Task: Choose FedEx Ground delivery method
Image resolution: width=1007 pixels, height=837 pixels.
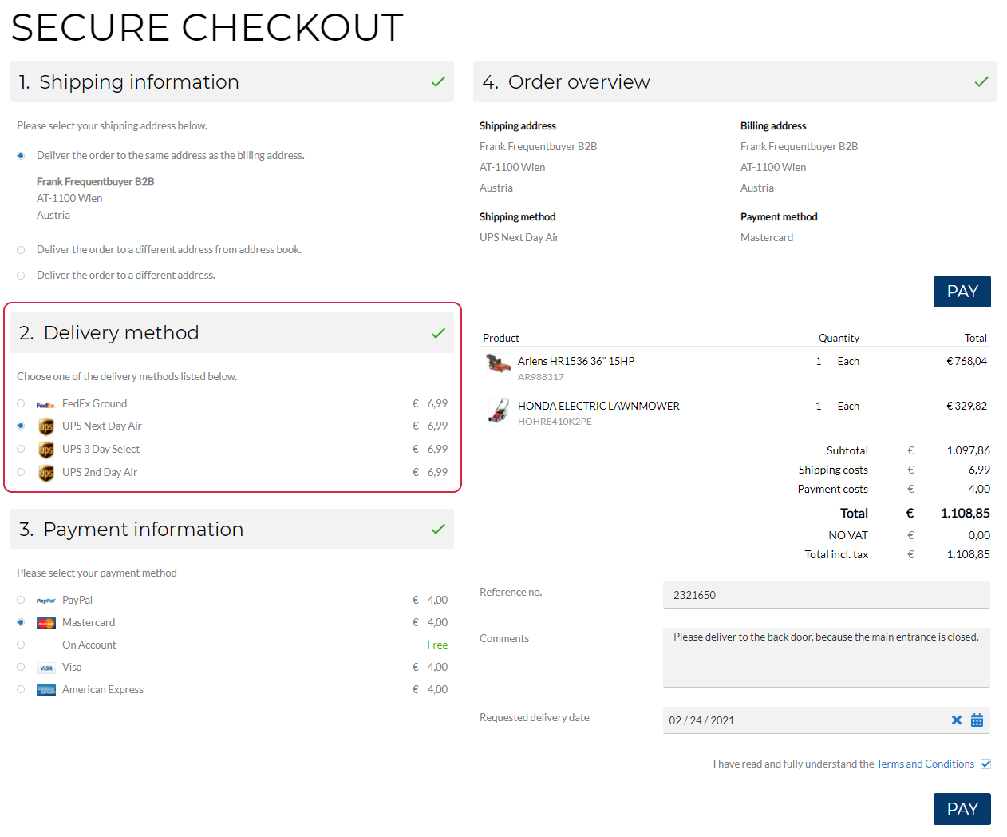Action: click(21, 403)
